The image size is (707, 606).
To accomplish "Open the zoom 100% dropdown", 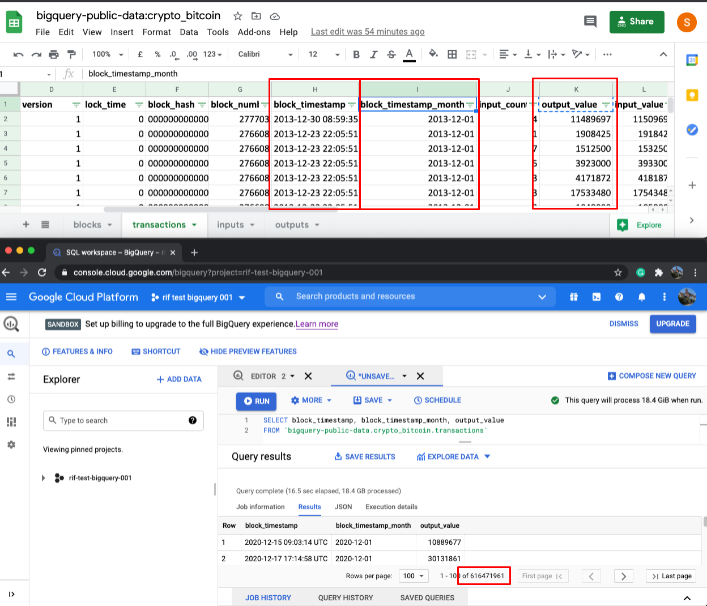I will click(108, 54).
